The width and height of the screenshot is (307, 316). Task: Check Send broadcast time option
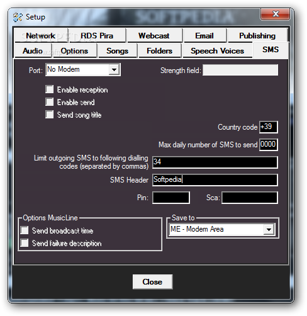(x=25, y=230)
